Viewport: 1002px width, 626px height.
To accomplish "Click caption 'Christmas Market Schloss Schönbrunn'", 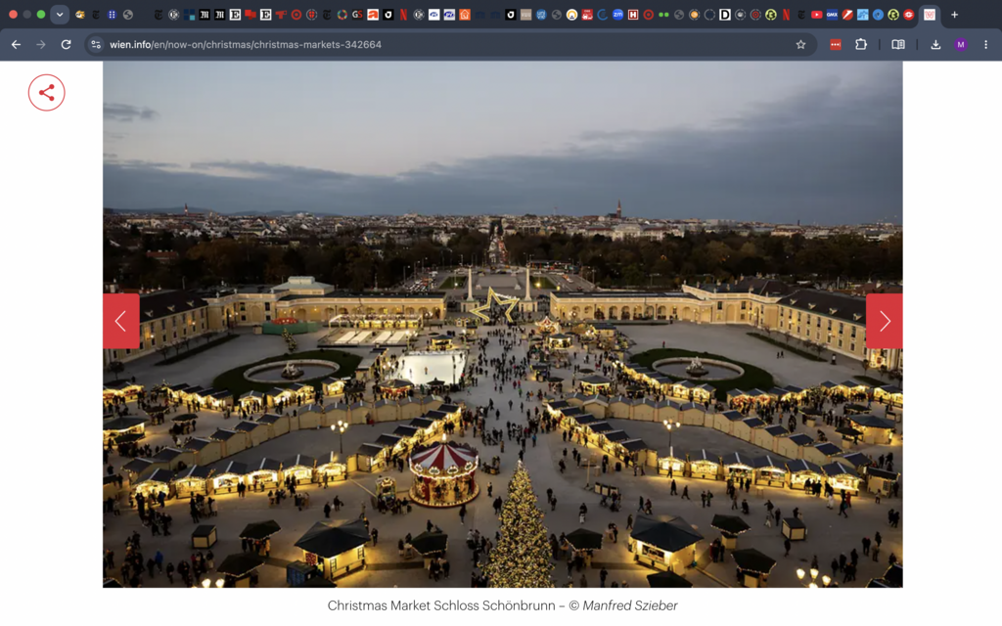I will [441, 604].
